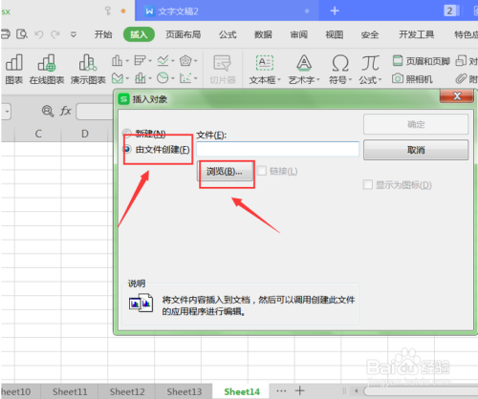Open the 开发工具 ribbon tab
478x399 pixels.
click(417, 34)
